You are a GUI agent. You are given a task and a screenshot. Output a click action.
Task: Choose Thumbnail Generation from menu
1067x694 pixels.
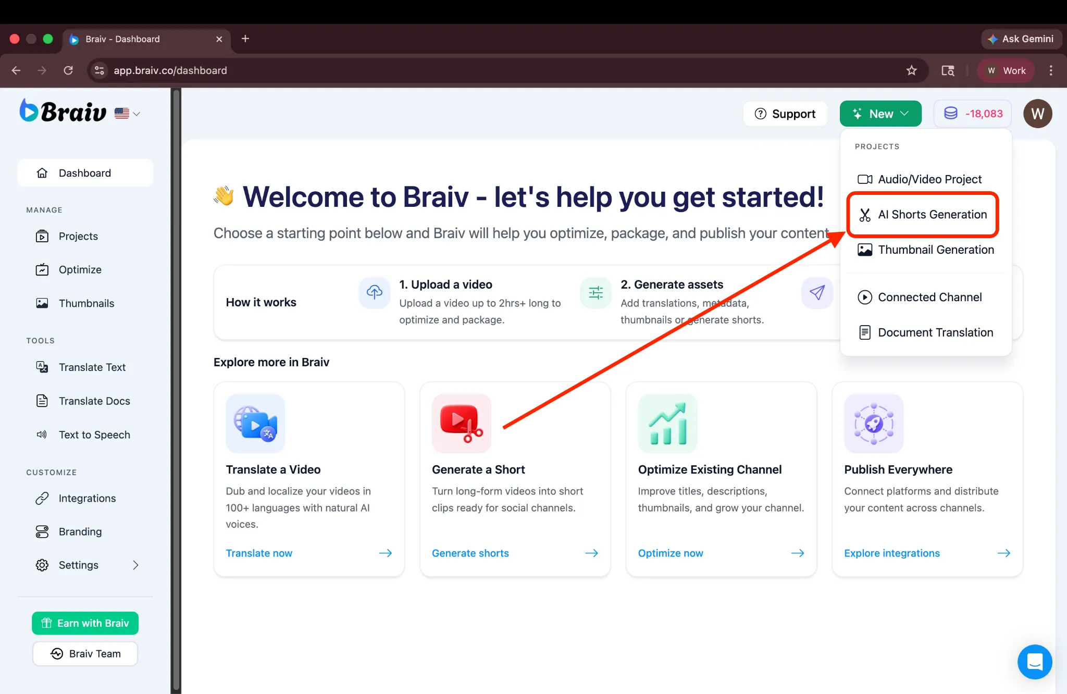[925, 250]
